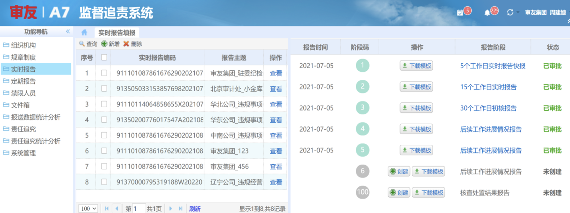Open the page size dropdown showing 100

click(x=88, y=208)
